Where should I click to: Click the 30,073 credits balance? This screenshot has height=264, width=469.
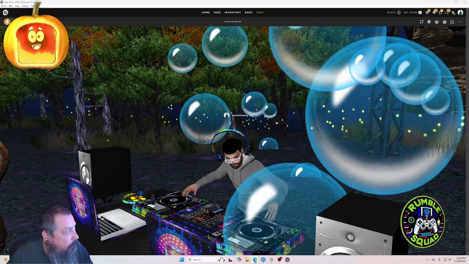[391, 12]
